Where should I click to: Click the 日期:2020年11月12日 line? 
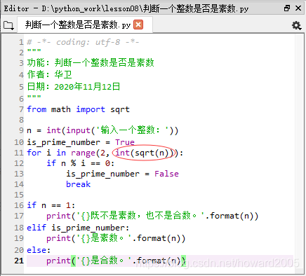[x=74, y=87]
